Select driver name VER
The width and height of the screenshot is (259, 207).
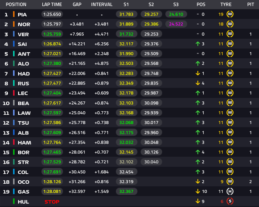[x=23, y=34]
